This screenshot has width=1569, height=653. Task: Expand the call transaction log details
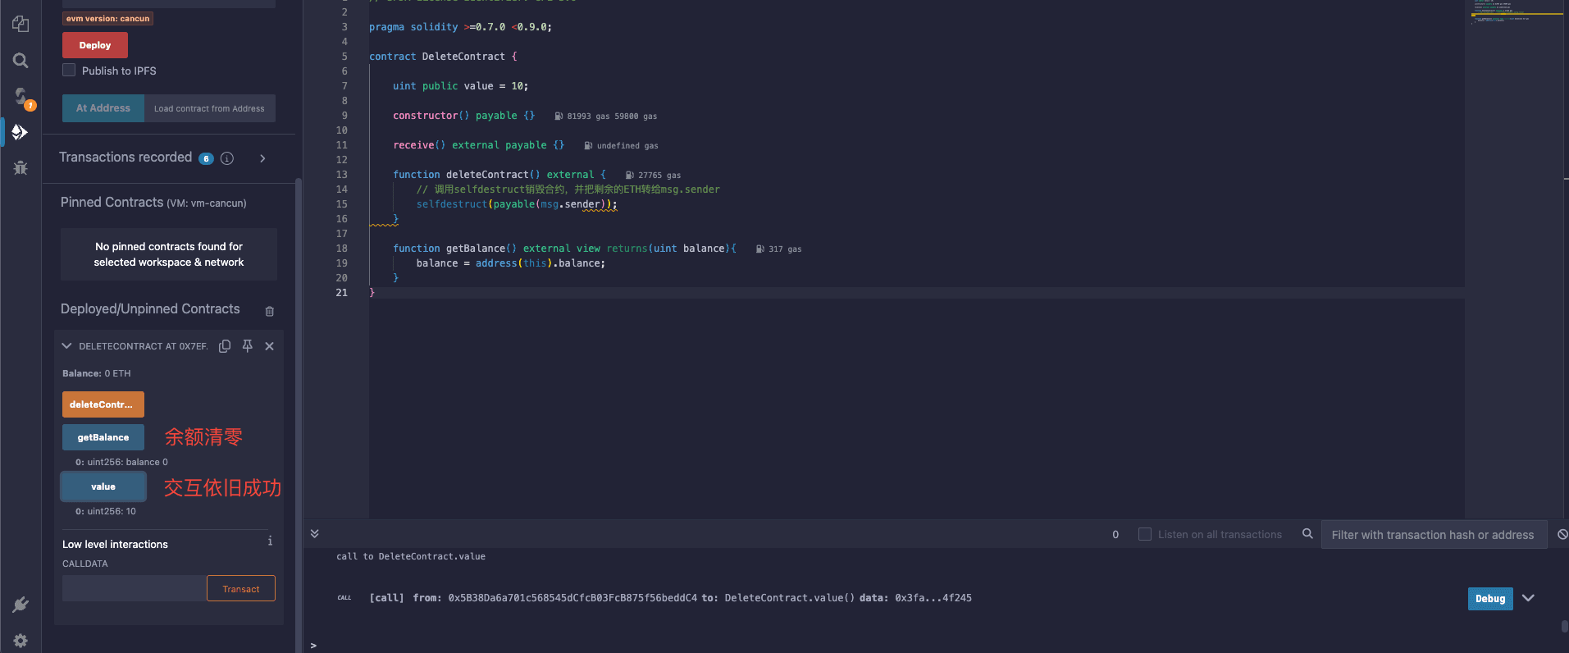(x=1528, y=598)
